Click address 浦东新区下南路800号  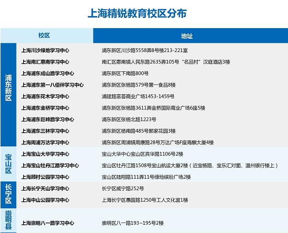(x=125, y=73)
